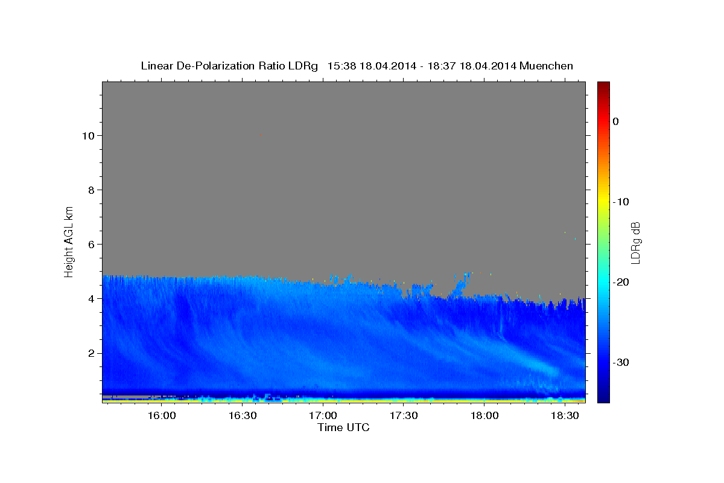This screenshot has width=724, height=483.
Task: Click the blue LDR data region near 17:00
Action: (x=323, y=338)
